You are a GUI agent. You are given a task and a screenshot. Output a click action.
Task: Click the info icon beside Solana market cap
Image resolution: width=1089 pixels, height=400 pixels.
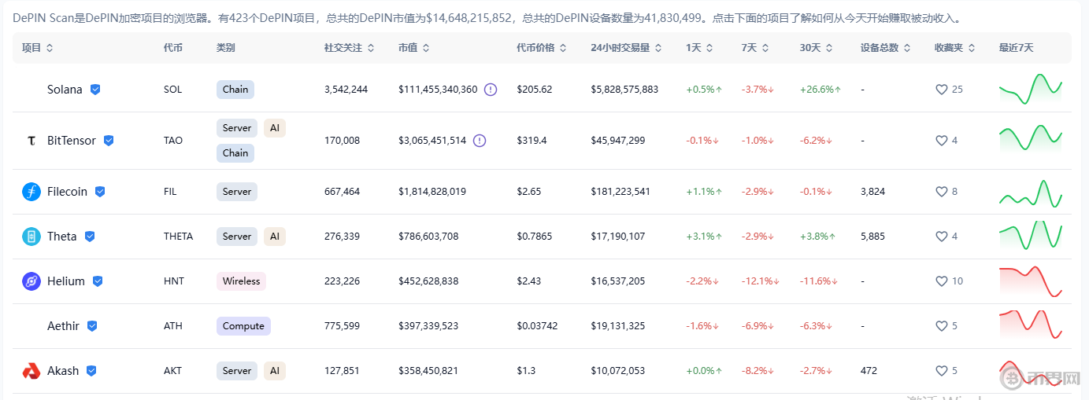(491, 90)
